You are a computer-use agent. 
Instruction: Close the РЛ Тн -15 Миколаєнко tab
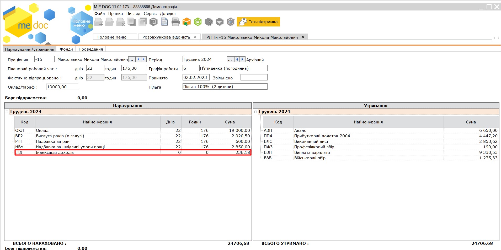coord(303,37)
